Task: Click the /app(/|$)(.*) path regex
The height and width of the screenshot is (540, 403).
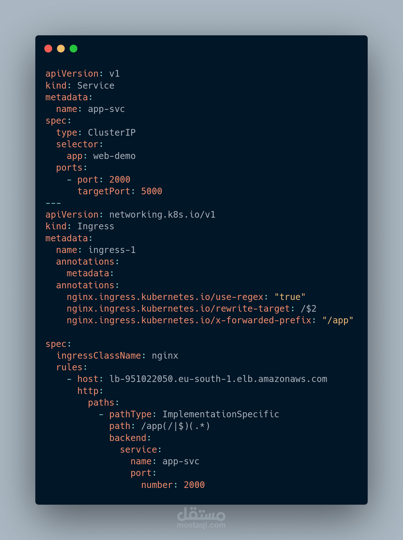Action: [175, 426]
